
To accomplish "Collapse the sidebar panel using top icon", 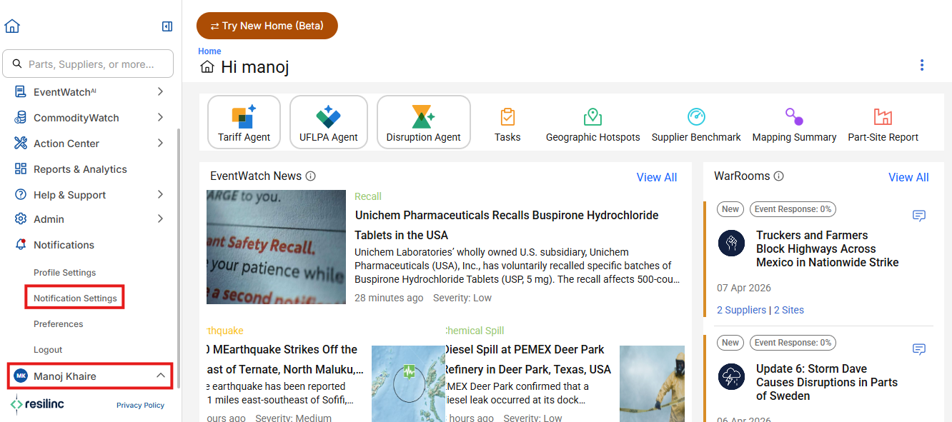I will coord(167,26).
